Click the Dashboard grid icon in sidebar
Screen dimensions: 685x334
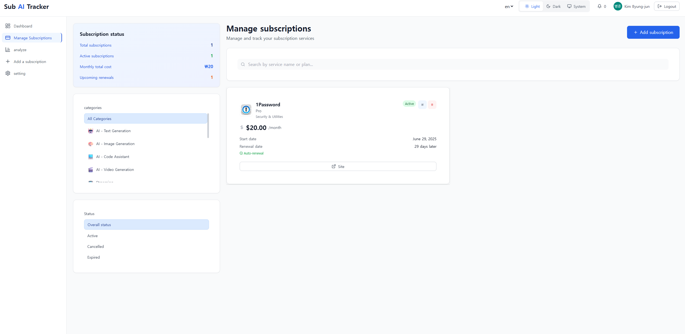pyautogui.click(x=8, y=26)
